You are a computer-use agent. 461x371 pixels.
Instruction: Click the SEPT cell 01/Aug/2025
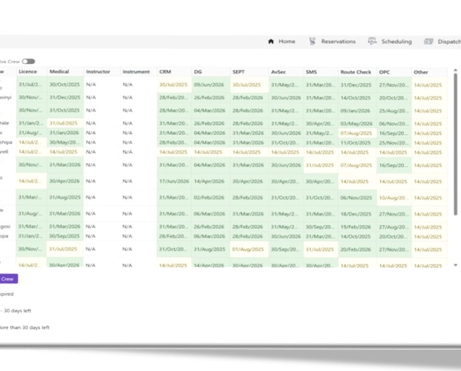point(248,249)
